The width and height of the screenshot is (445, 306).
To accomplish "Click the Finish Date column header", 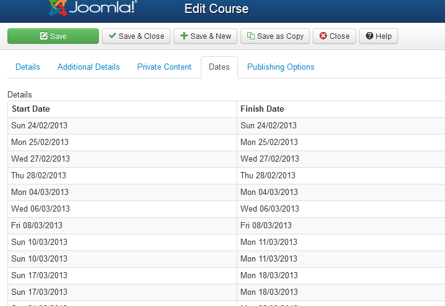I will tap(262, 109).
